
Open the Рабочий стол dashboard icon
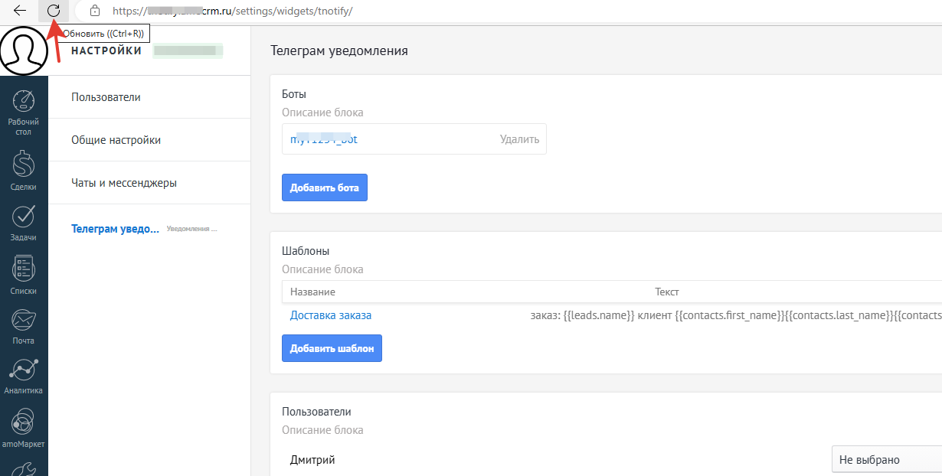(x=24, y=112)
